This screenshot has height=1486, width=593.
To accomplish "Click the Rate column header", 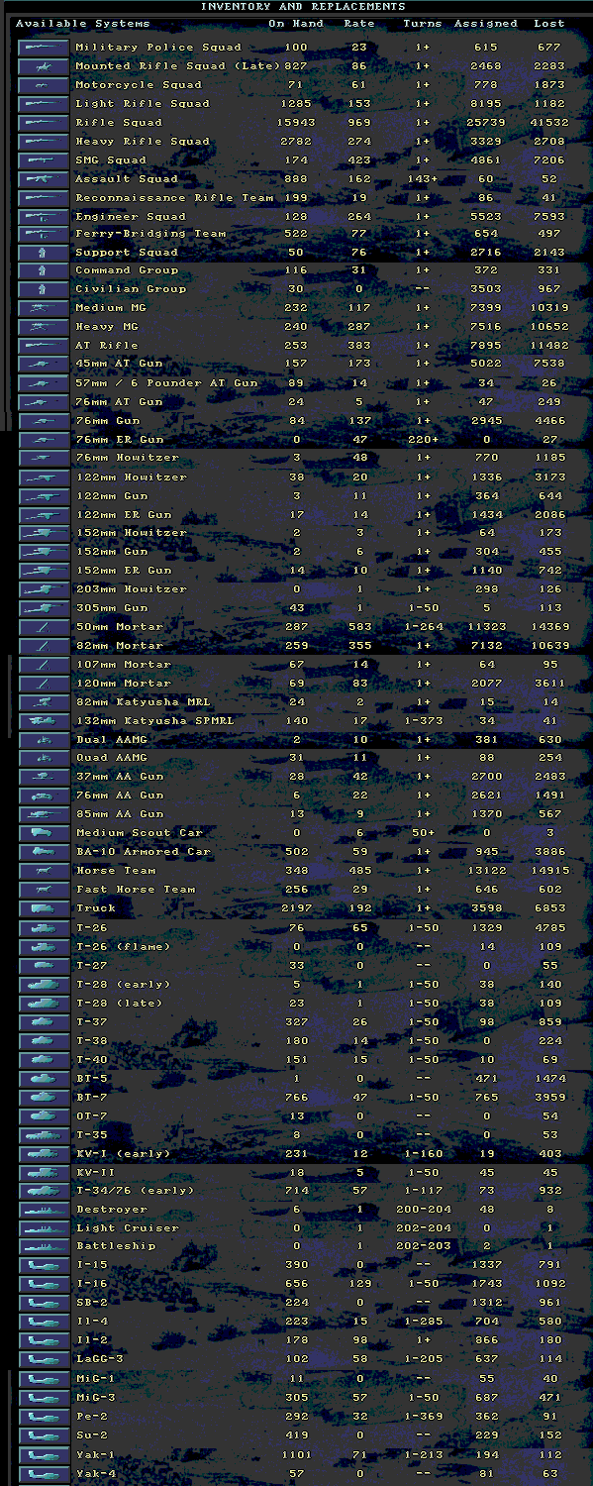I will (359, 24).
